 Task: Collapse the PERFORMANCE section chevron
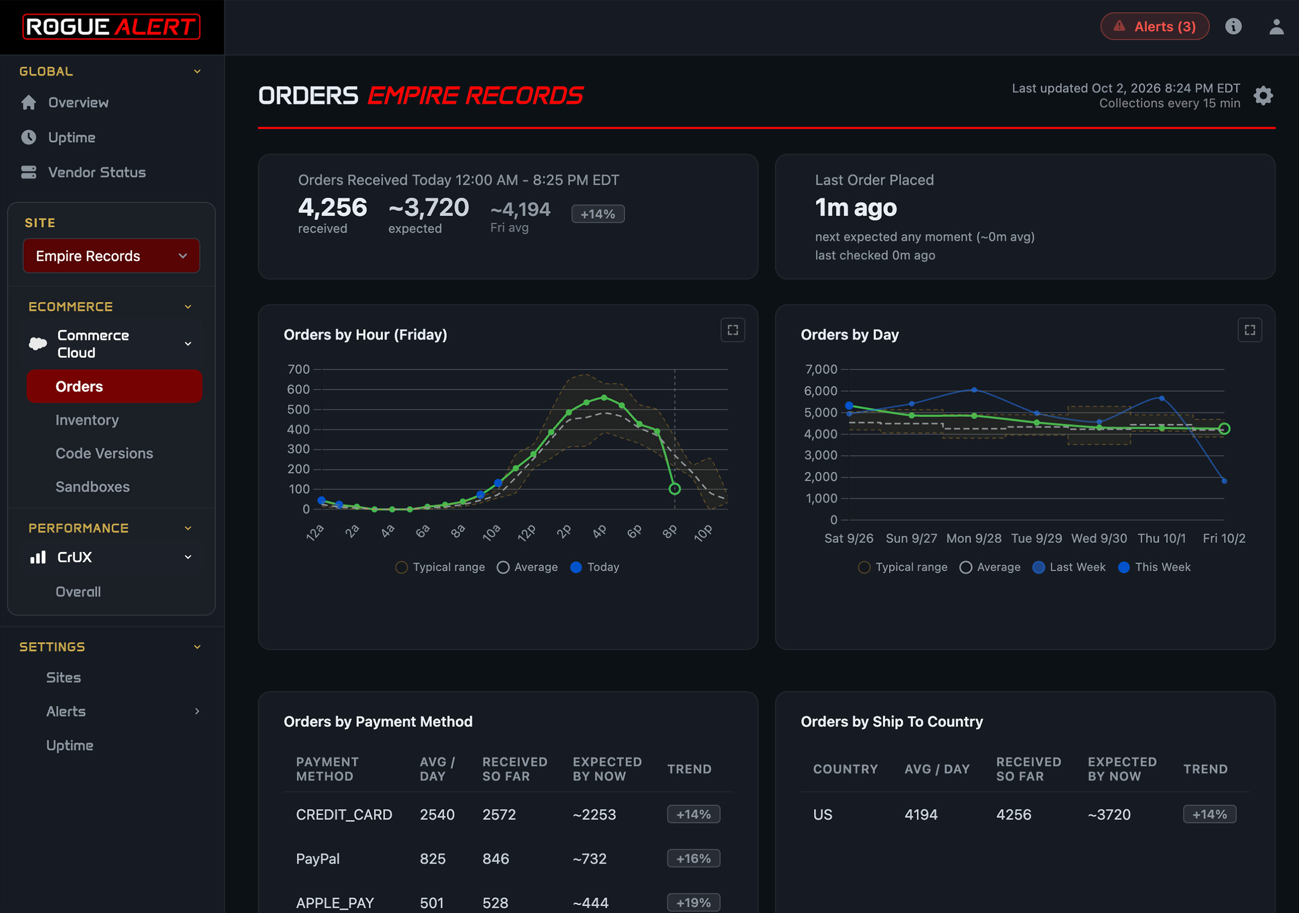188,528
